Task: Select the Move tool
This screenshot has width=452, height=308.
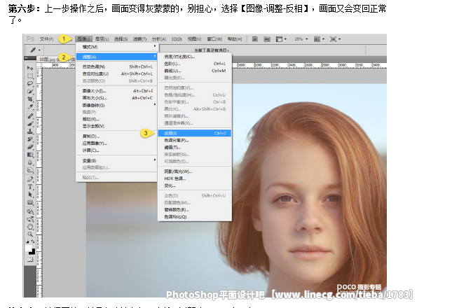Action: [x=30, y=68]
